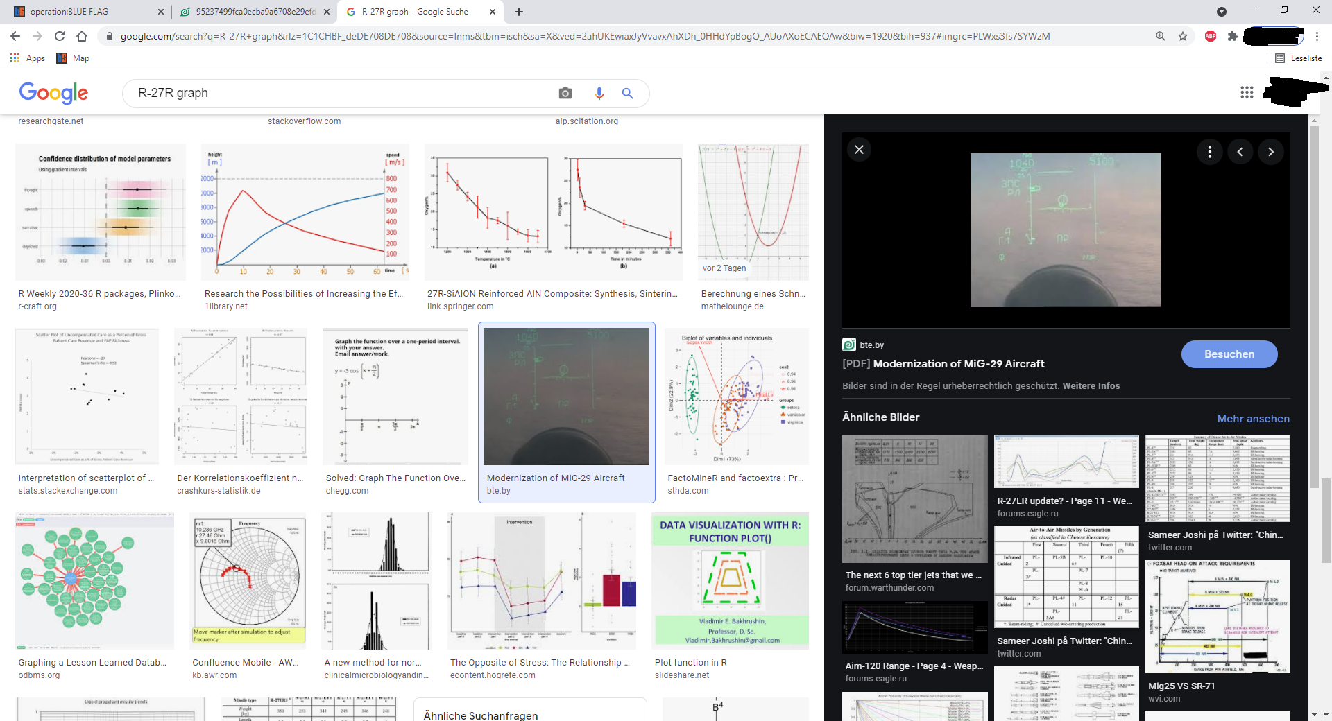Open 27R-SiAlON composite graph thumbnail

(x=554, y=212)
